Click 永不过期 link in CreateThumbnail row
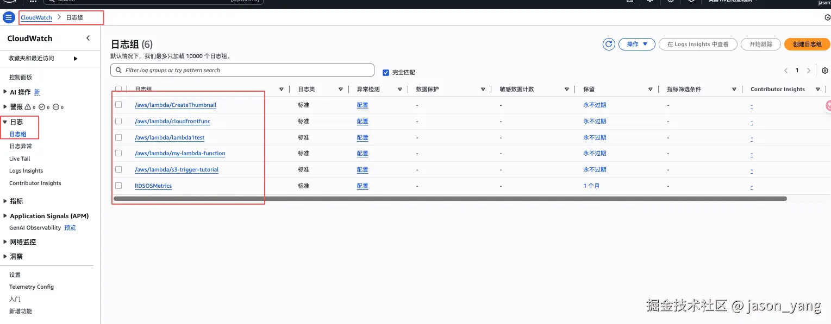Viewport: 831px width, 324px height. (x=595, y=105)
